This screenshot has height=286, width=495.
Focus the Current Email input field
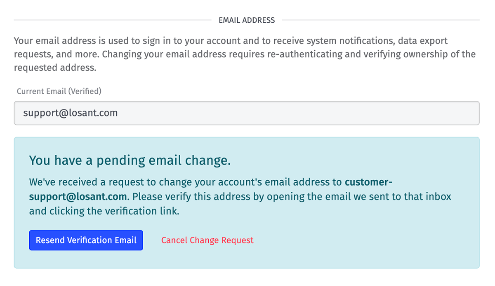[247, 113]
